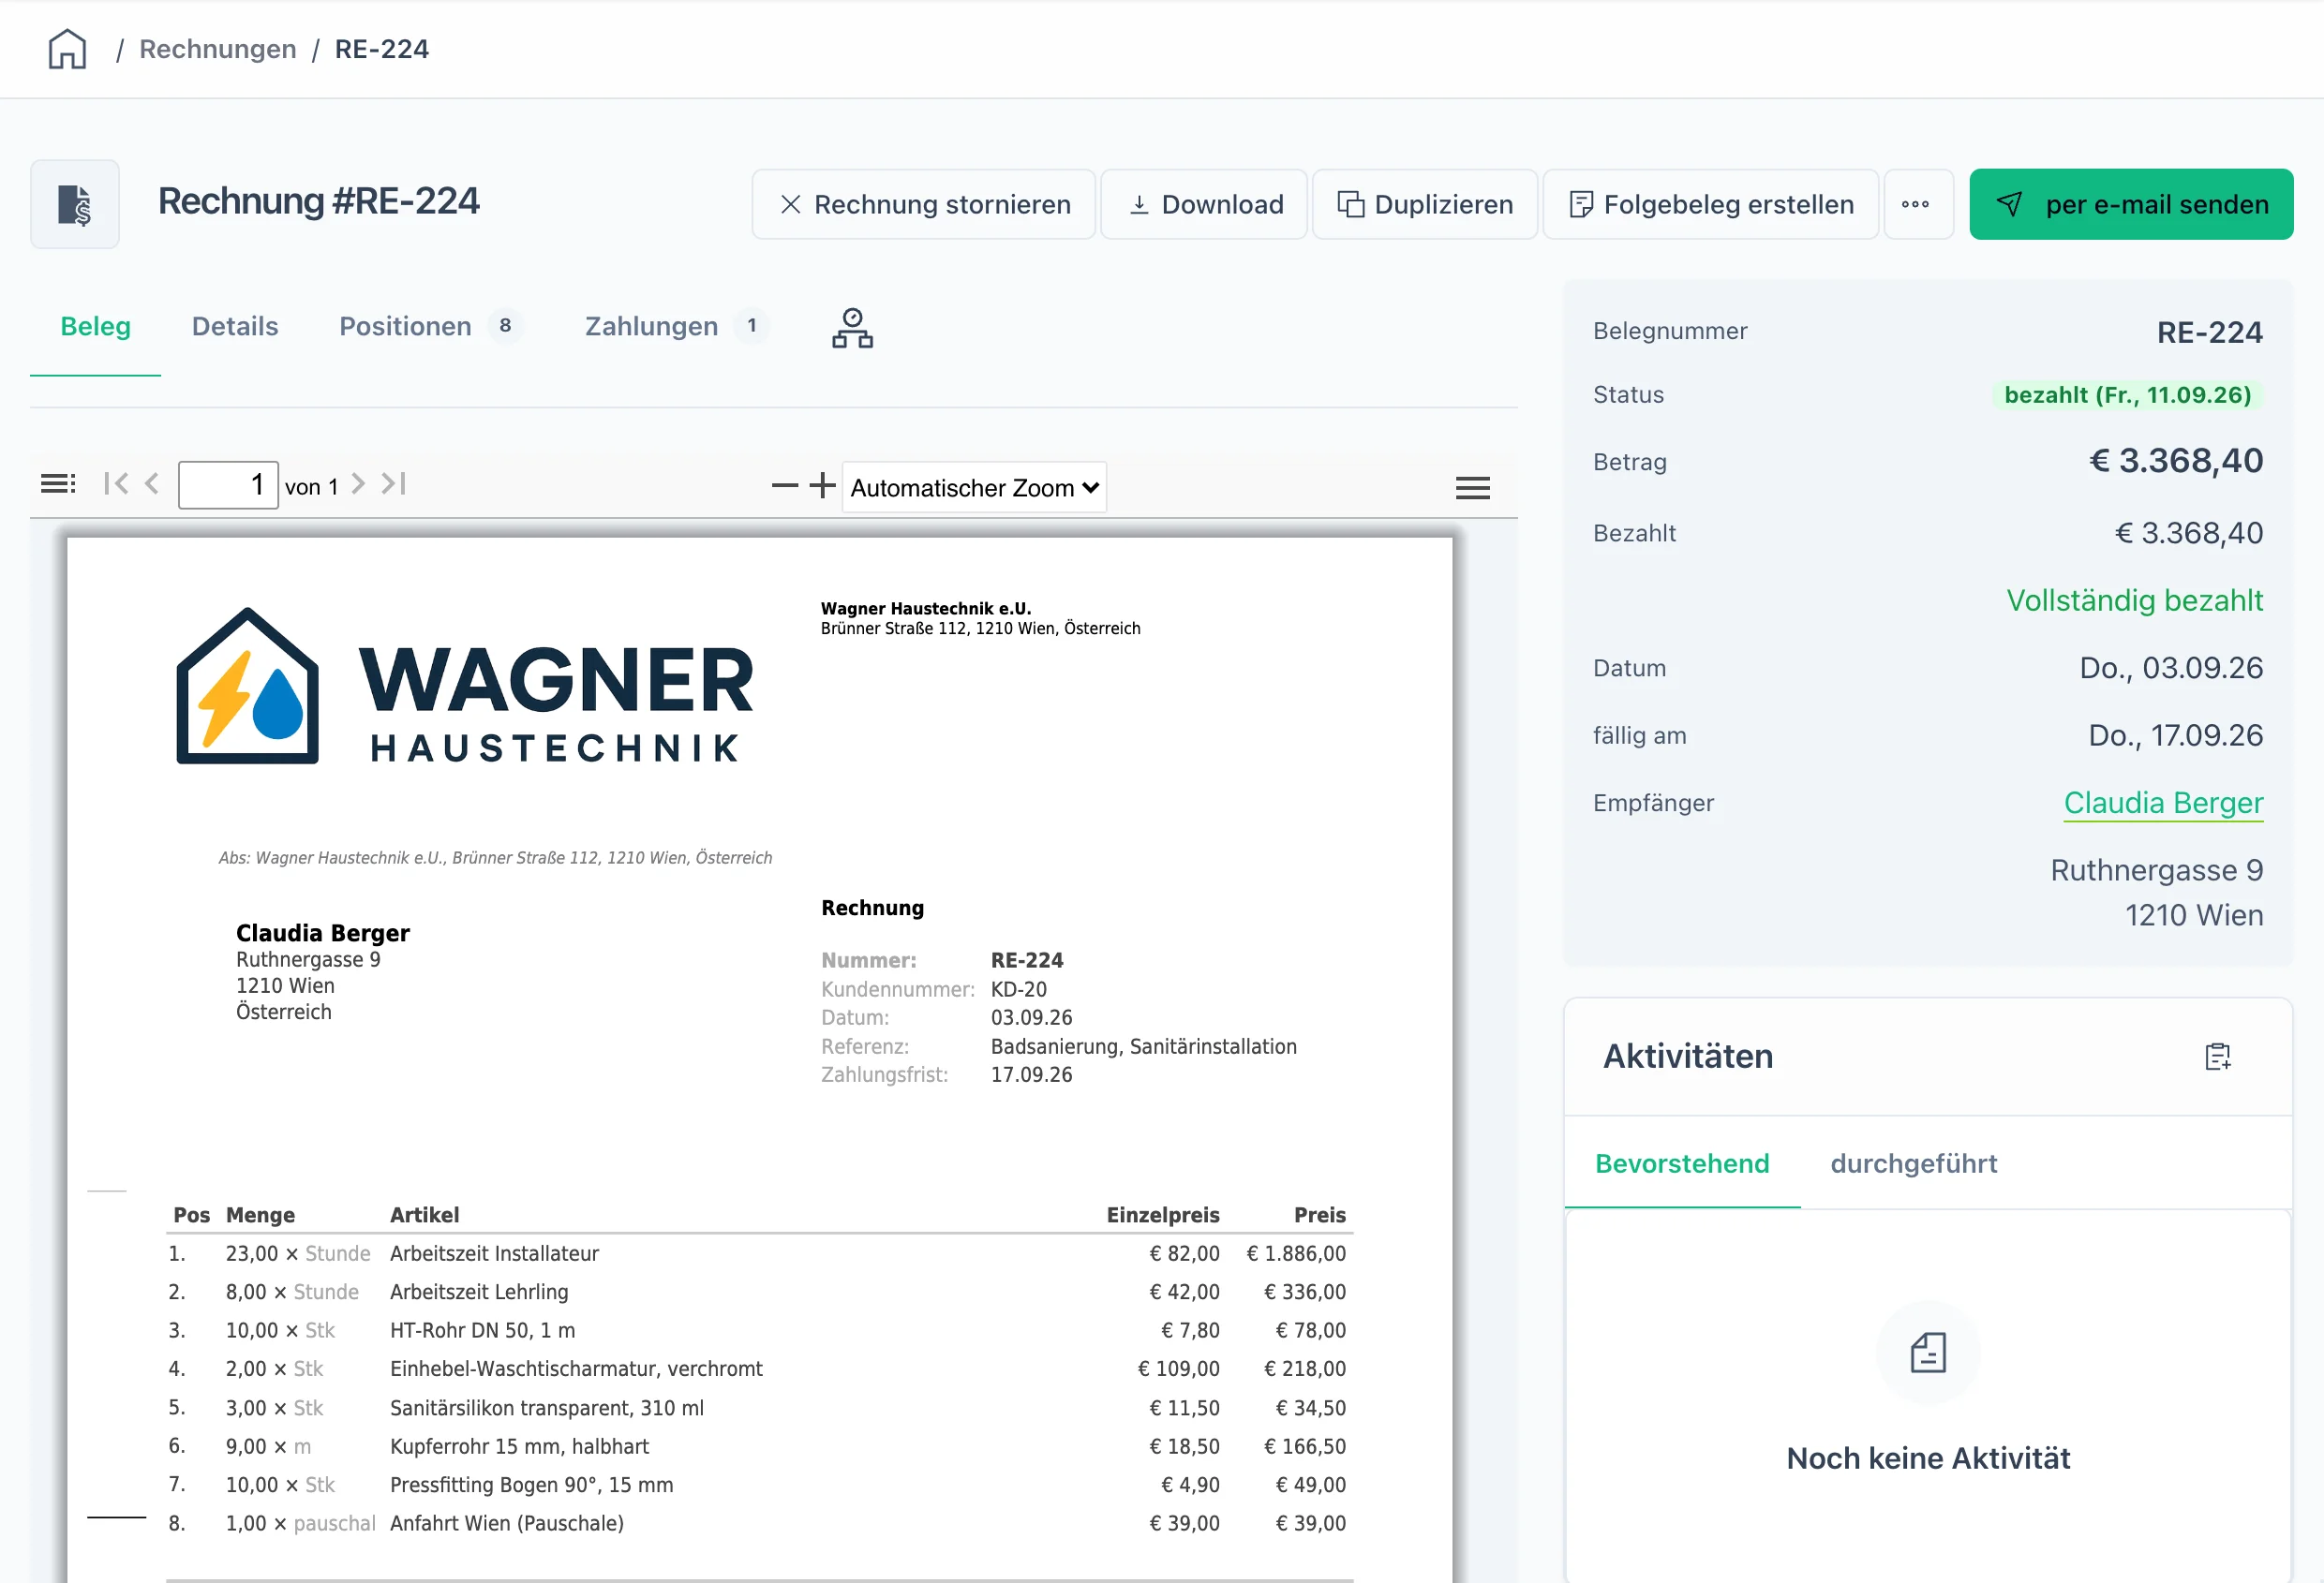Screen dimensions: 2324x1583
Task: Click the PDF page number field
Action: tap(228, 484)
